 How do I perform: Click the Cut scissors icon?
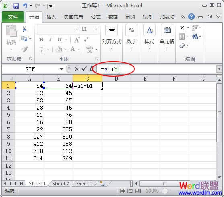tap(25, 29)
